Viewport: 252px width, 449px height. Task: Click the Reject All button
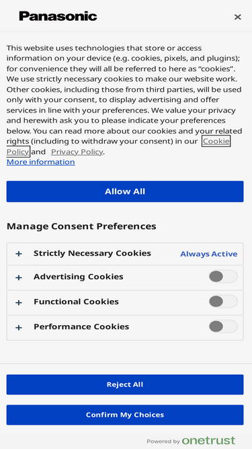coord(125,384)
